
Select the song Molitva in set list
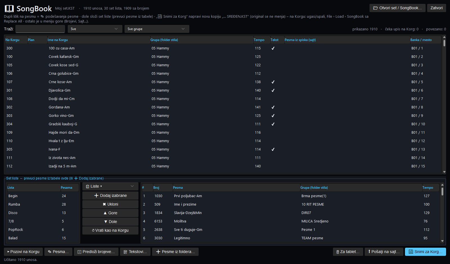click(291, 221)
